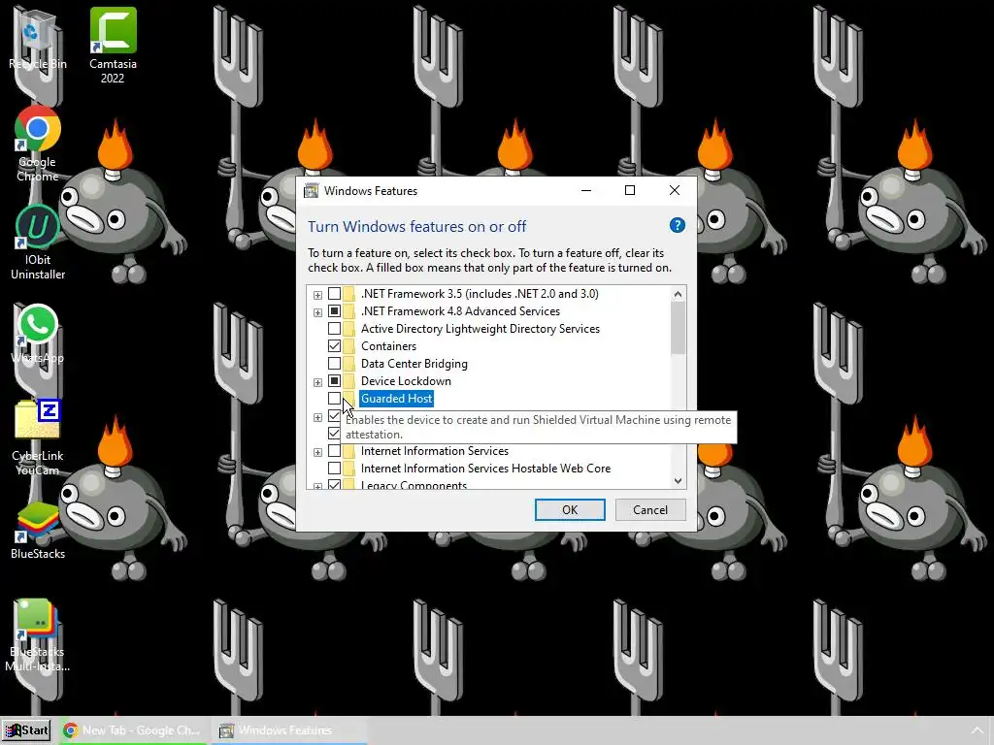Screen dimensions: 994x745
Task: Enable Internet Information Services Hostable Web Core checkbox
Action: point(334,469)
